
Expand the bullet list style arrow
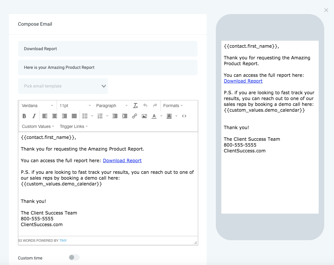[x=92, y=116]
